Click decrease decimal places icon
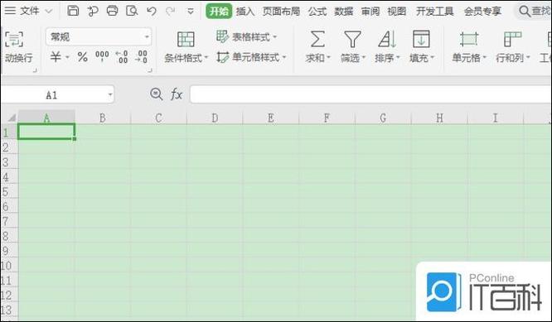This screenshot has width=552, height=322. (142, 56)
